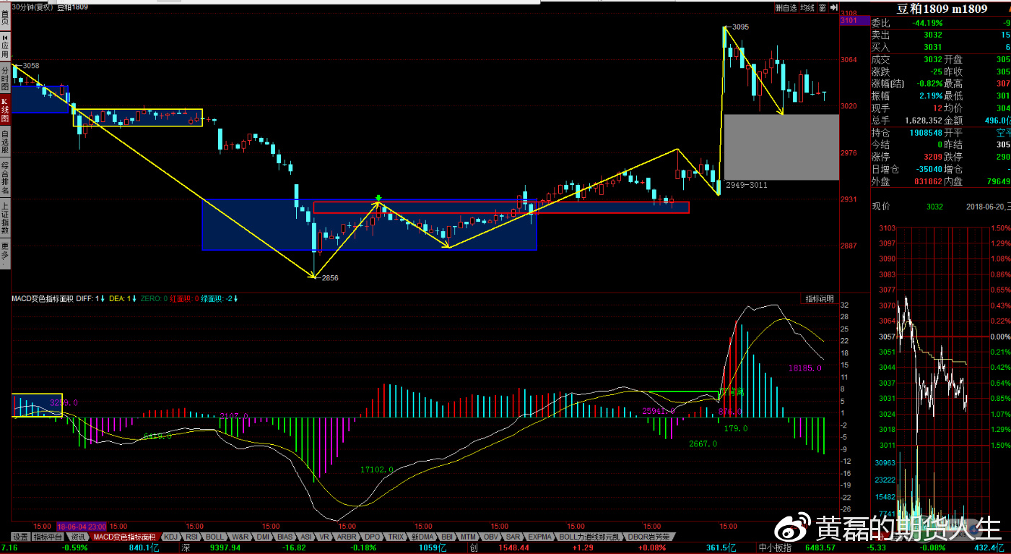Image resolution: width=1011 pixels, height=554 pixels.
Task: Click the 17102.0 MACD area label
Action: coord(377,469)
